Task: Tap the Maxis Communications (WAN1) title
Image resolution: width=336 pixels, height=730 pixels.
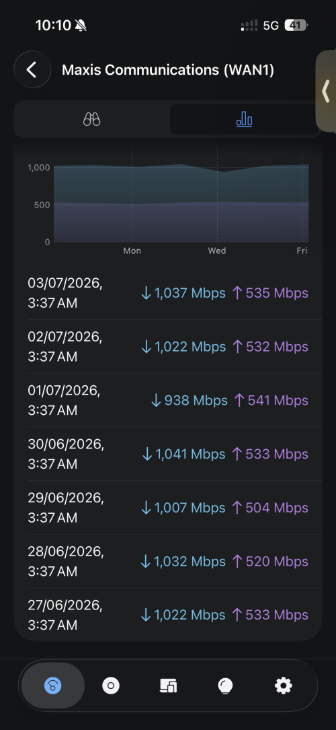Action: tap(168, 70)
